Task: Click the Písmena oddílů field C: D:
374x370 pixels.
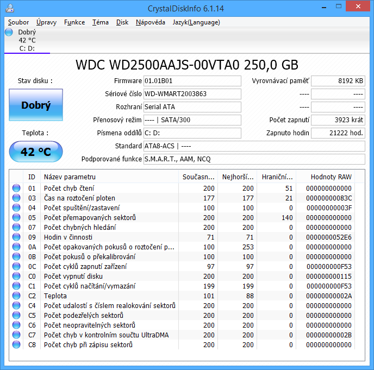Action: pyautogui.click(x=192, y=133)
